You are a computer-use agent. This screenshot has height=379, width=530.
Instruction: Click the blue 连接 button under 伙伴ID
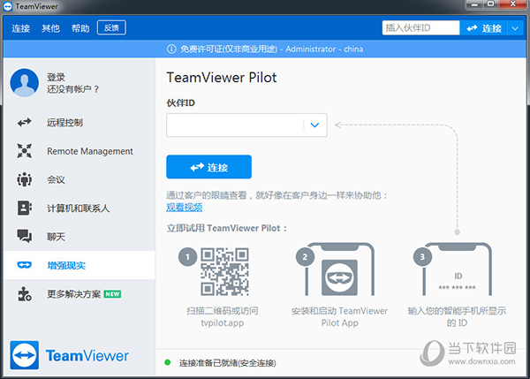pyautogui.click(x=208, y=167)
